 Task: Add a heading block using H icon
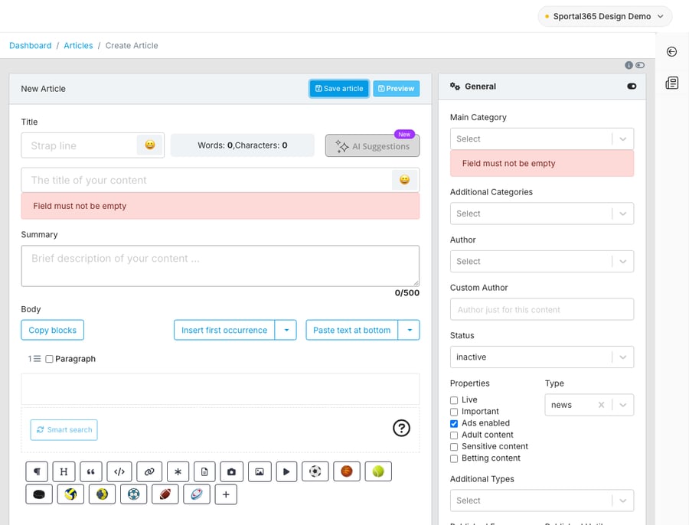tap(64, 471)
